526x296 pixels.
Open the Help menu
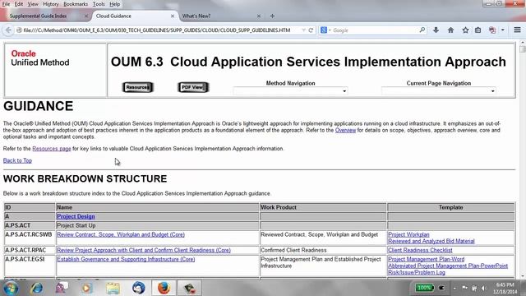coord(115,4)
